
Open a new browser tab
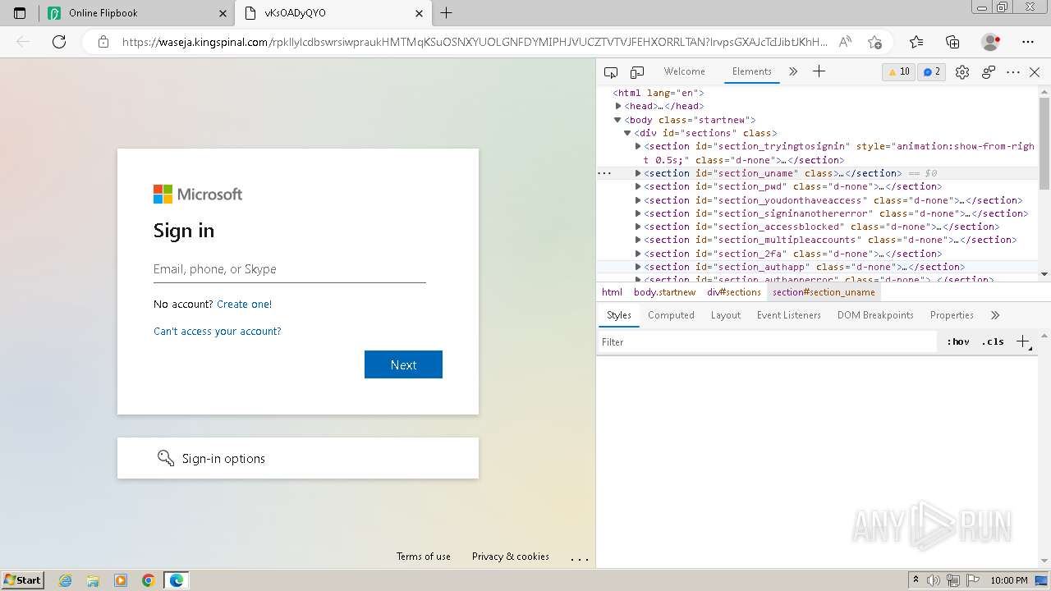click(x=446, y=13)
